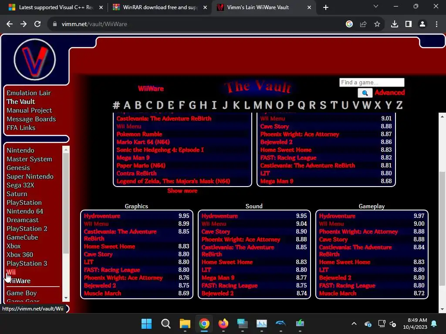Go back with the browser back arrow

[10, 24]
